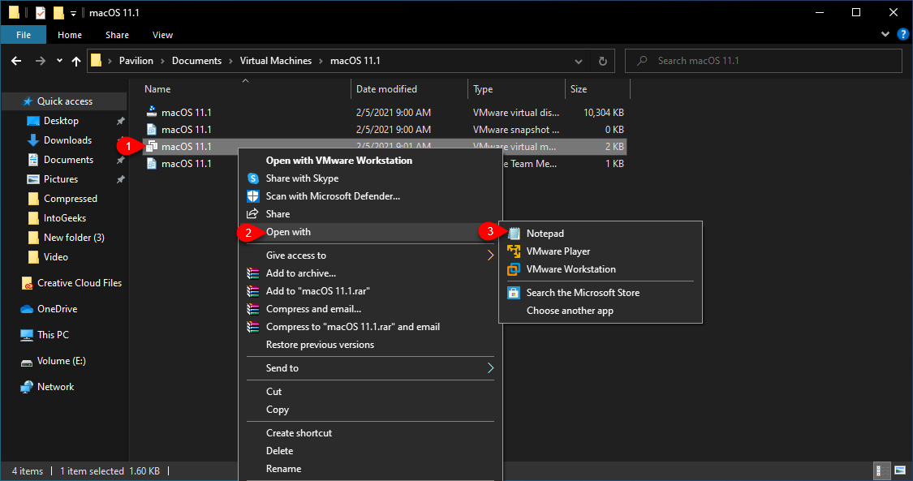Click Copy in context menu
Screen dimensions: 913x481
(278, 410)
